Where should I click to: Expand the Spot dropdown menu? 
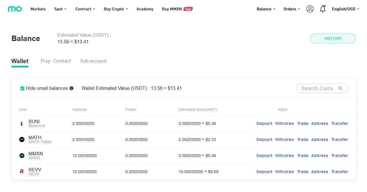tap(60, 9)
